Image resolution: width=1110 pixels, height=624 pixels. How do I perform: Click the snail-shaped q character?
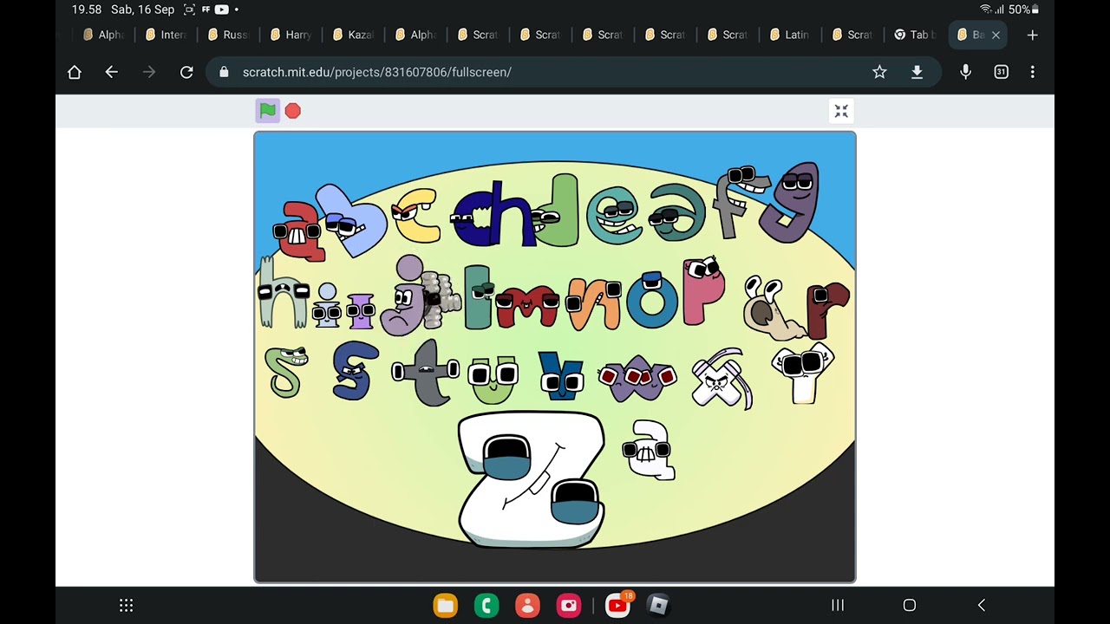pyautogui.click(x=774, y=309)
